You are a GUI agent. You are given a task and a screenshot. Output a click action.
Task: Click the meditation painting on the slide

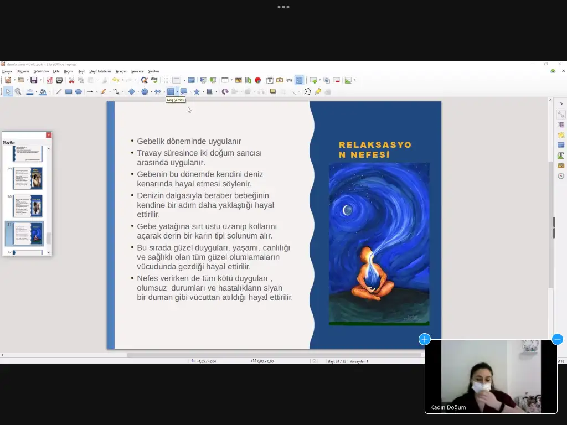pyautogui.click(x=379, y=244)
